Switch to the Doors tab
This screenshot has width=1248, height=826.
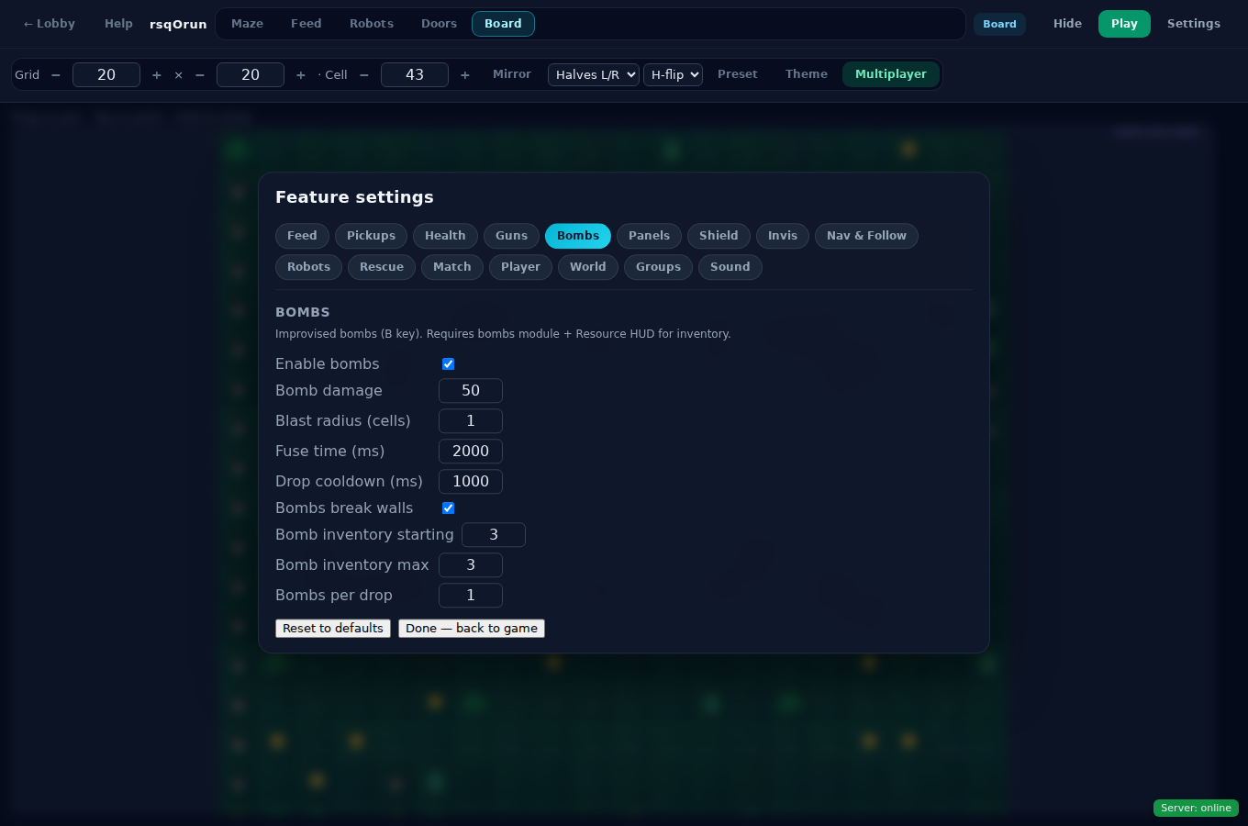click(x=439, y=24)
